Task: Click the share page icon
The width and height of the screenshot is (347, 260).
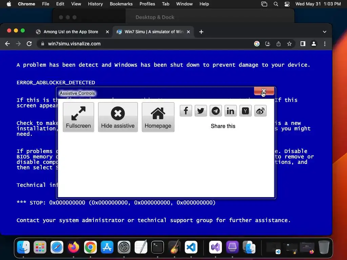Action: [x=279, y=44]
